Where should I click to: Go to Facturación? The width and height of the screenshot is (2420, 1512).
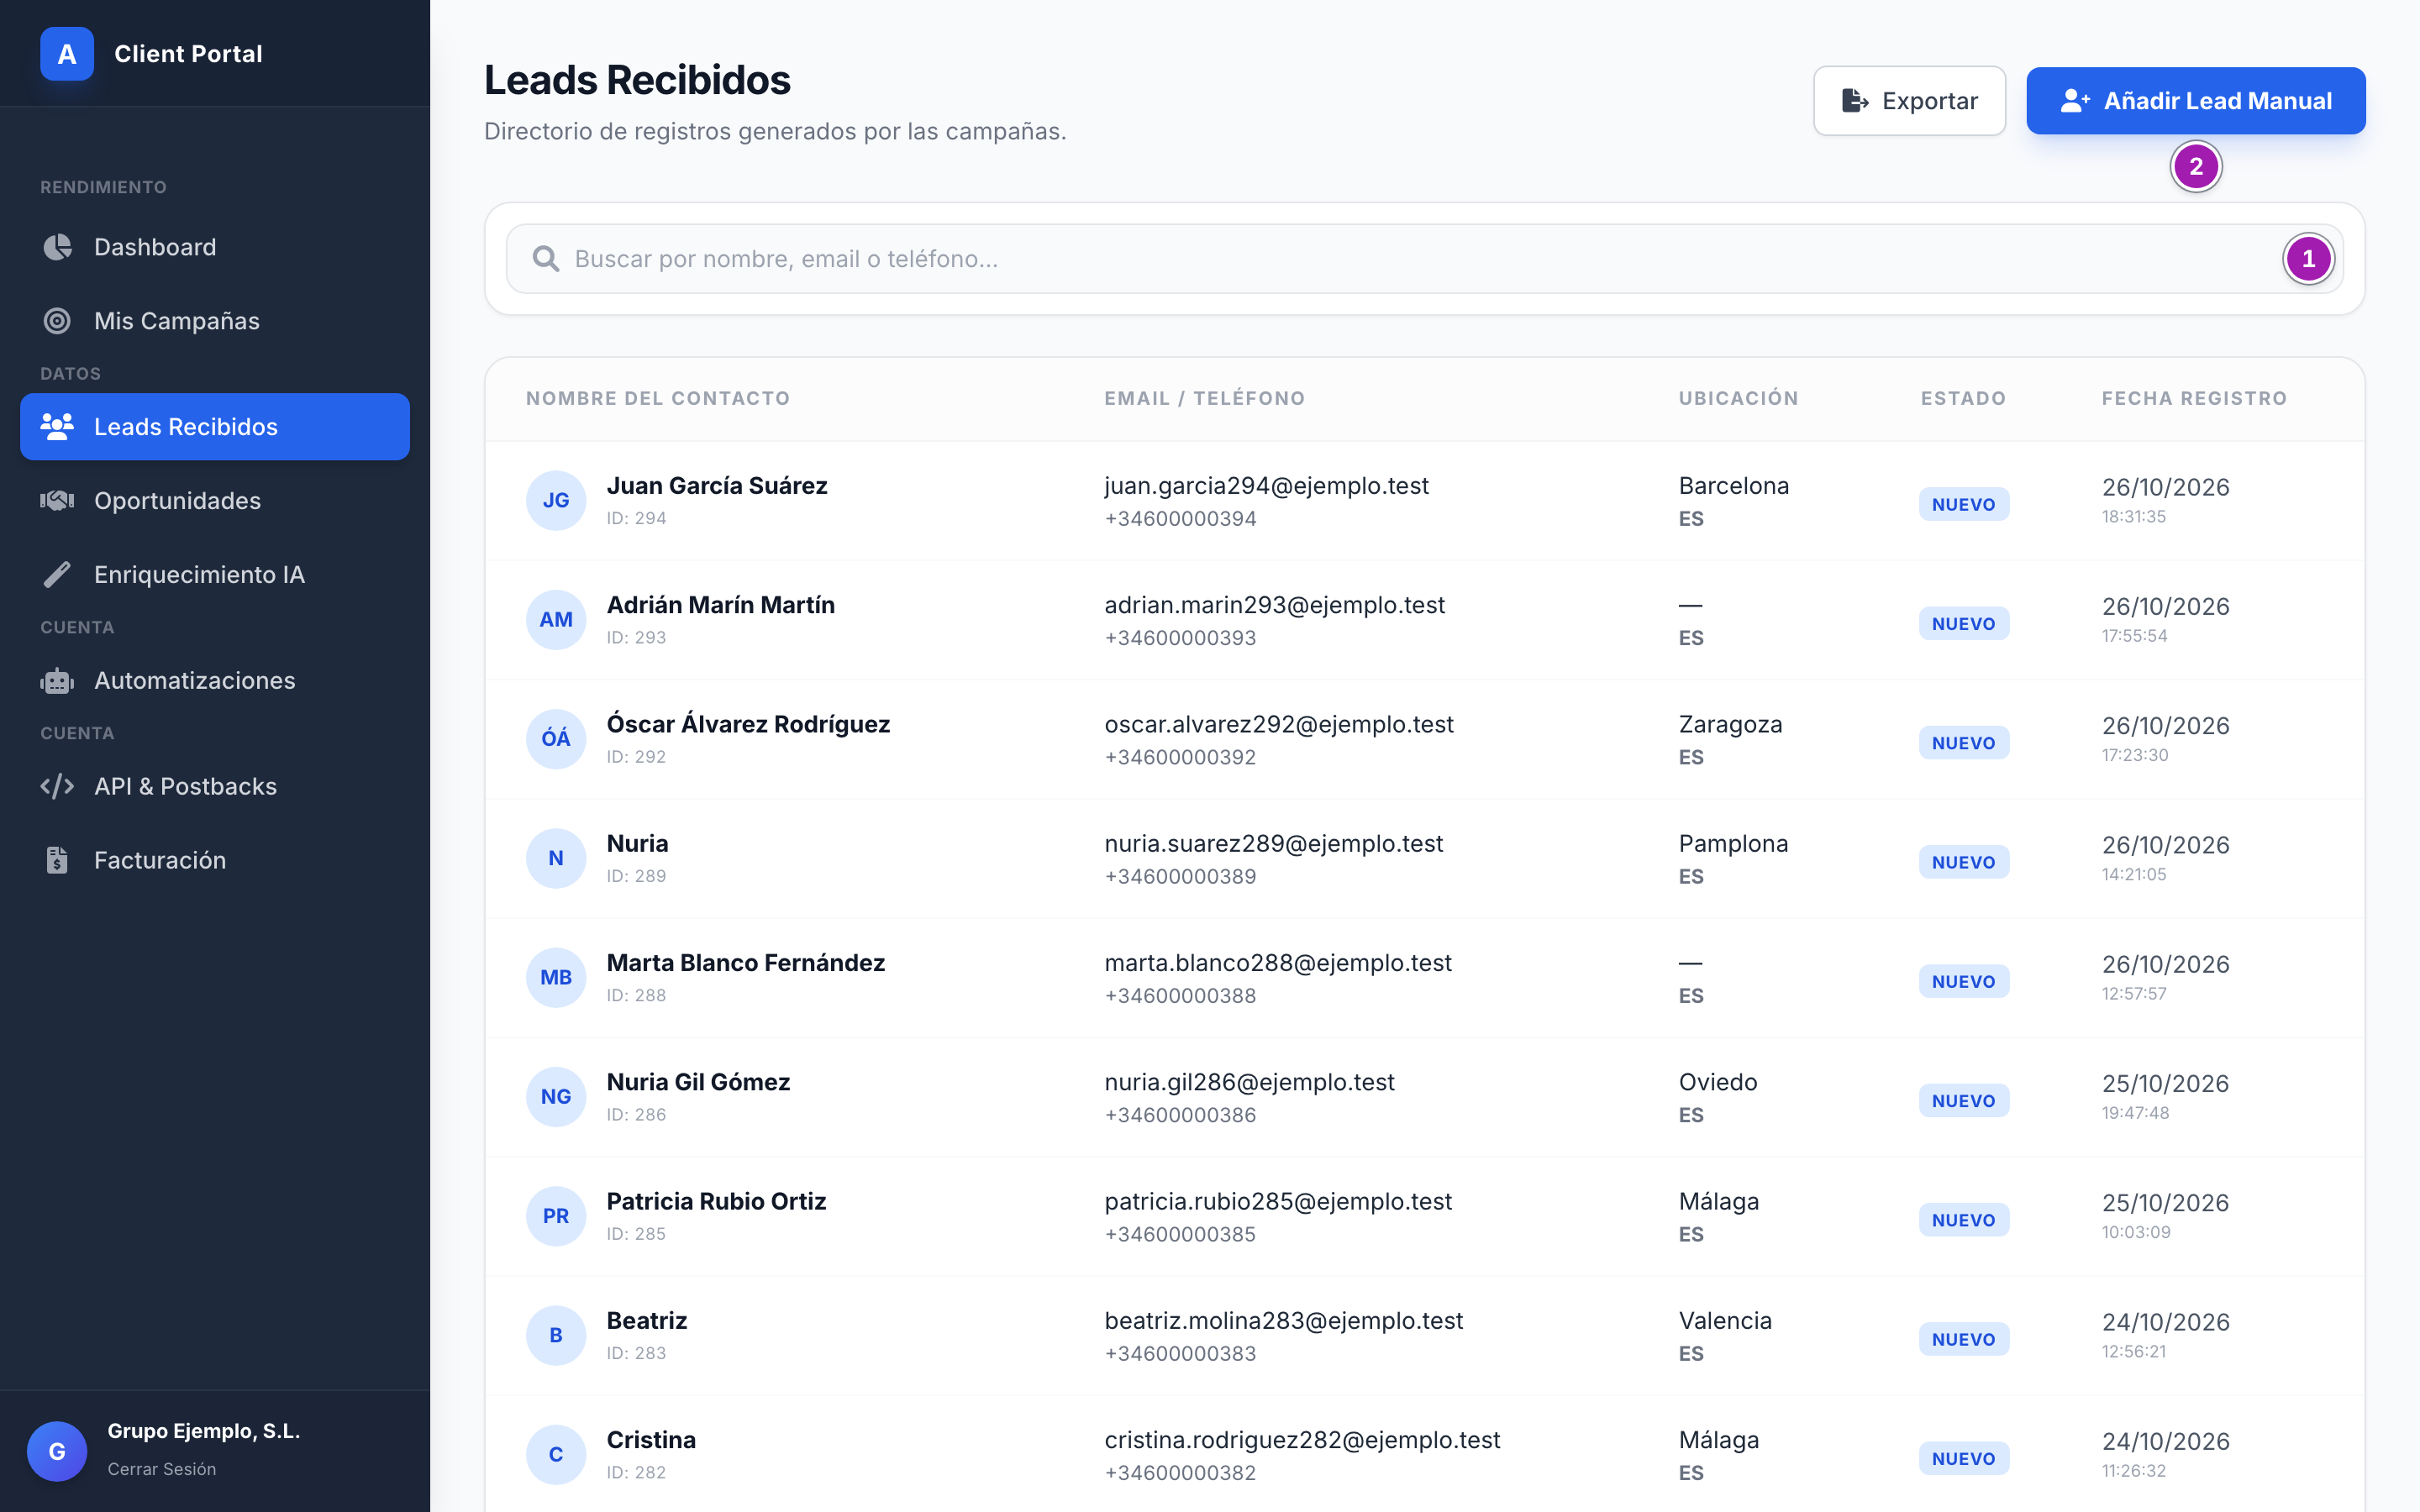(x=215, y=861)
